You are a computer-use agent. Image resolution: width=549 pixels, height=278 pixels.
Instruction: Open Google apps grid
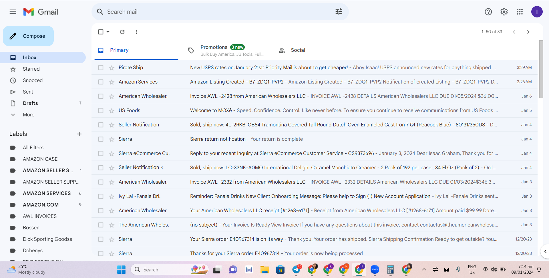point(520,12)
